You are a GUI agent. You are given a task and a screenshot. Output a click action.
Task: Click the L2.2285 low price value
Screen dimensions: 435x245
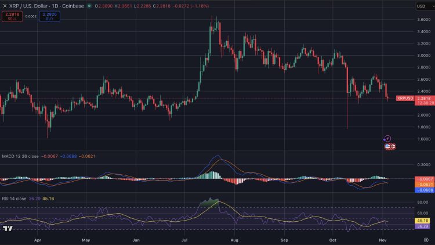[143, 6]
